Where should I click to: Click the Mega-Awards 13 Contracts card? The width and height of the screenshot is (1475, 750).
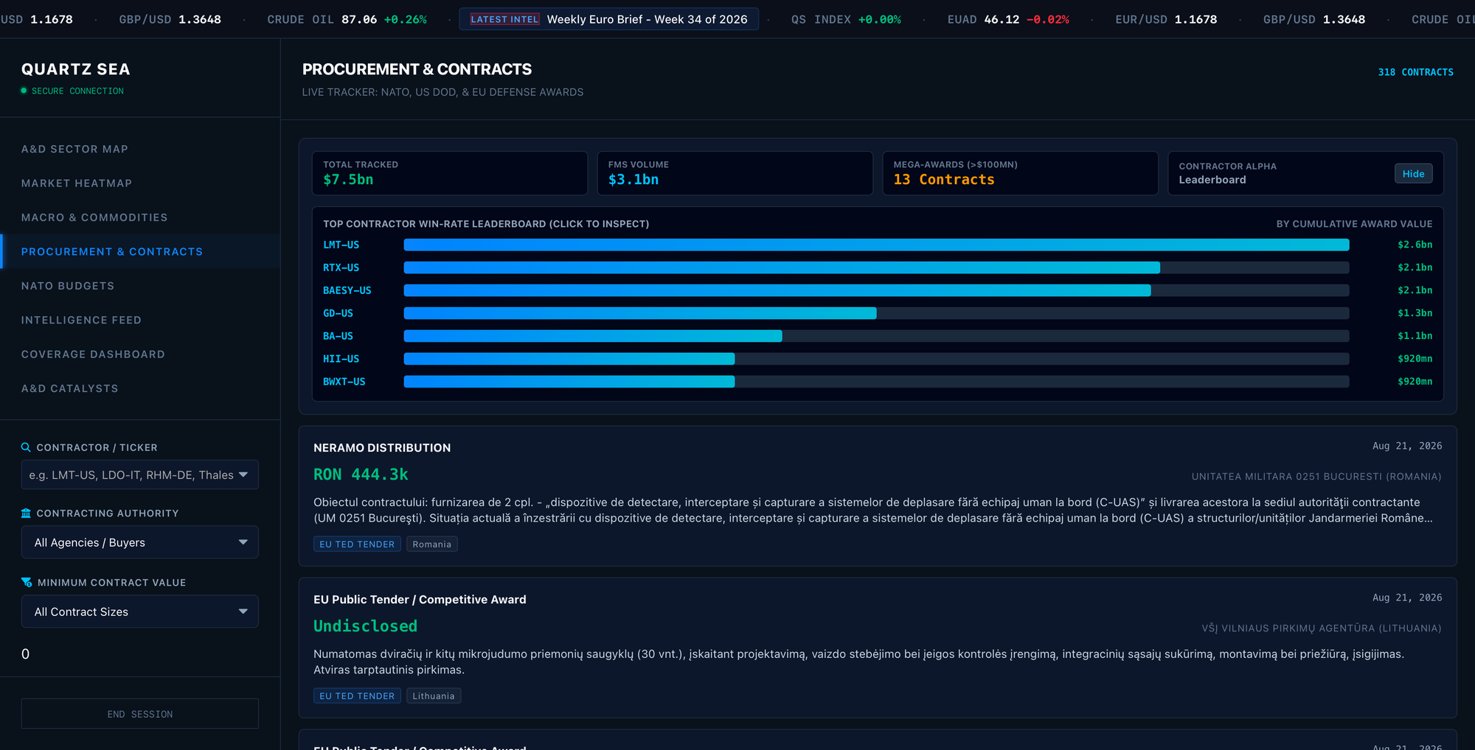(1021, 173)
